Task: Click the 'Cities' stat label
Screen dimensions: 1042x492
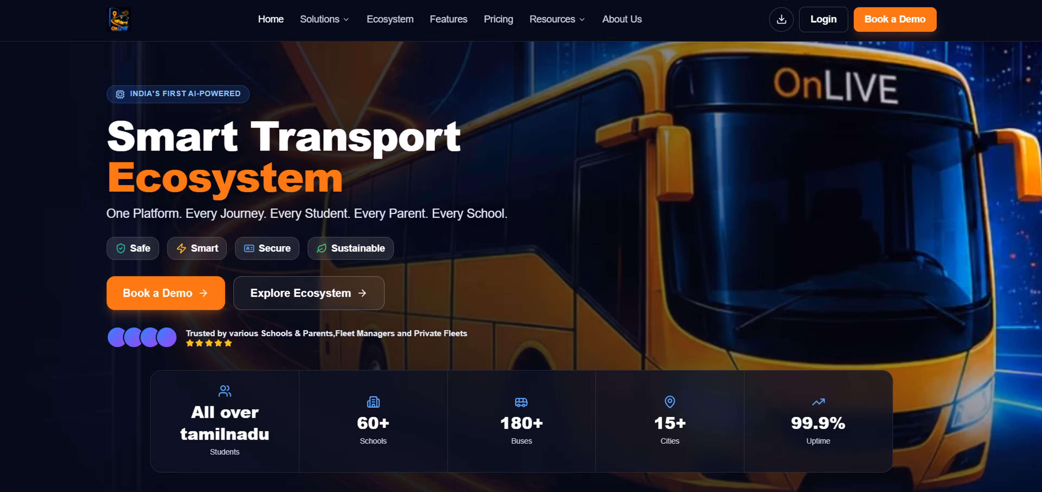Action: point(670,441)
